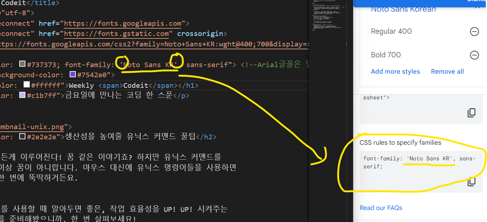The height and width of the screenshot is (222, 487).
Task: Remove the Regular 400 style
Action: coord(474,32)
